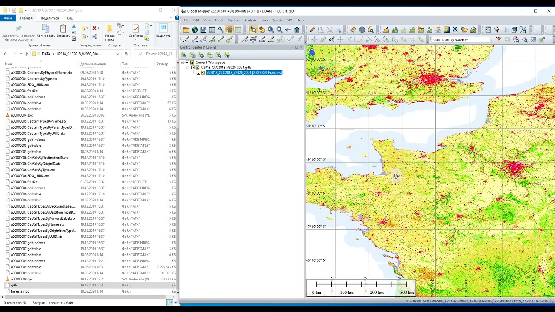
Task: Click the Home full view icon
Action: [x=297, y=30]
